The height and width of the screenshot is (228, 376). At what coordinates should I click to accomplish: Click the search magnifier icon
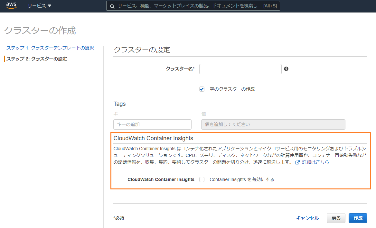coord(112,6)
